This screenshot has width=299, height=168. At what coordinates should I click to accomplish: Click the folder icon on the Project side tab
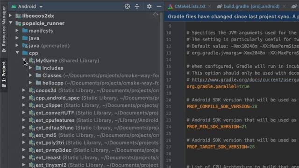point(4,86)
